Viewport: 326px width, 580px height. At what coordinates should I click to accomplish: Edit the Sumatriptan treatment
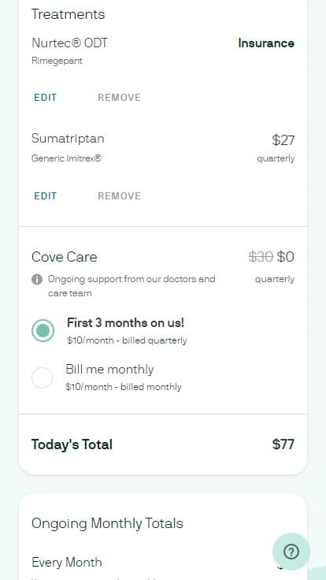point(46,196)
